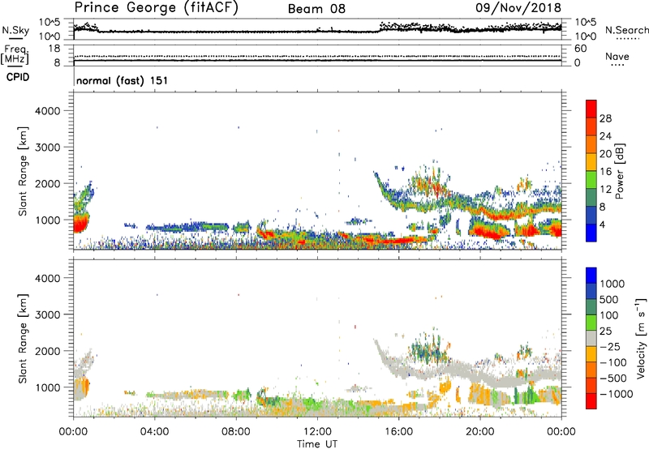The width and height of the screenshot is (649, 449).
Task: Click the 20 tick on Power colorbar
Action: click(605, 154)
